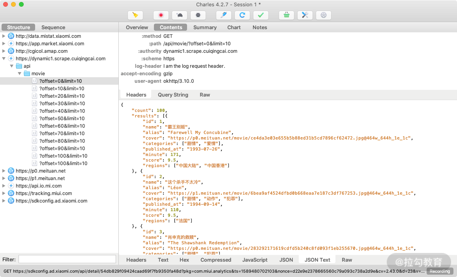This screenshot has width=457, height=277.
Task: Toggle the red record button in toolbar
Action: click(161, 15)
